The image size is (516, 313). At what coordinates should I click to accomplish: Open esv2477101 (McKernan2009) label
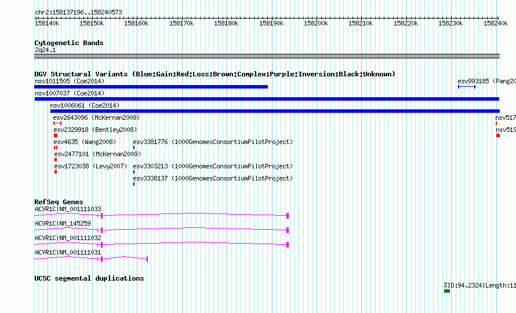97,154
